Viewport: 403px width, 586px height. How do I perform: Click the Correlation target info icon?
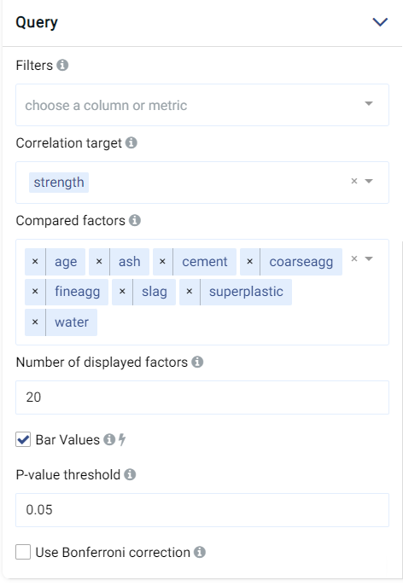pos(131,142)
